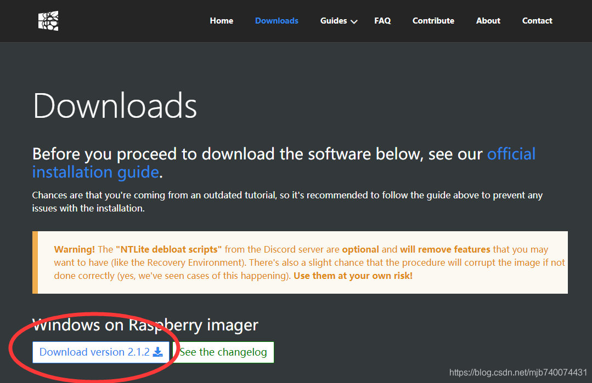This screenshot has height=383, width=592.
Task: Open See the changelog button
Action: [x=223, y=352]
